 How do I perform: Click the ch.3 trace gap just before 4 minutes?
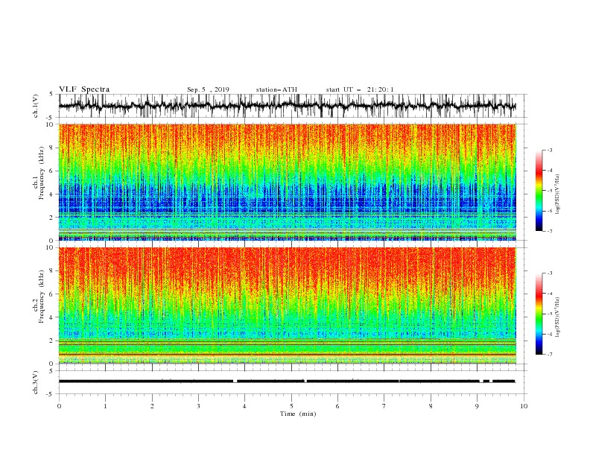(235, 381)
